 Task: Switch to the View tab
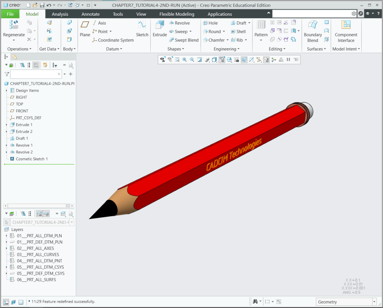click(x=141, y=14)
